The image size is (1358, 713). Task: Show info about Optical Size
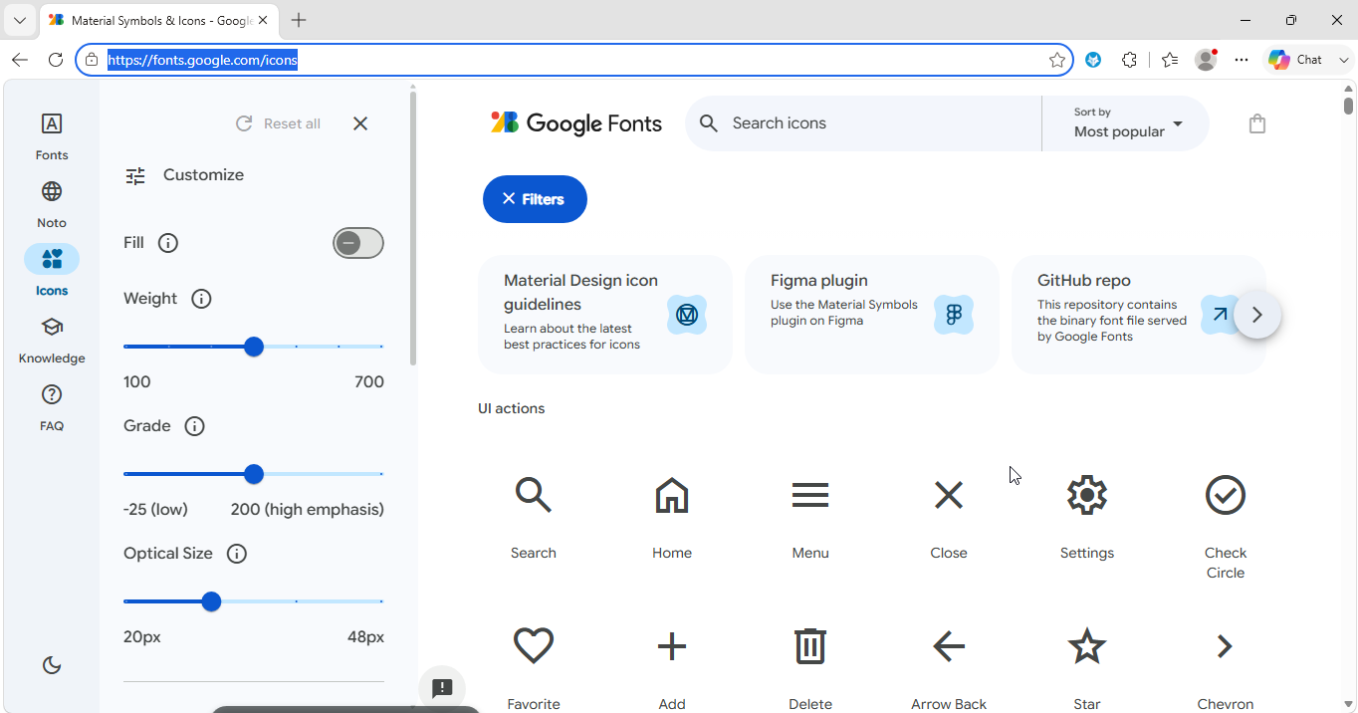pyautogui.click(x=237, y=554)
